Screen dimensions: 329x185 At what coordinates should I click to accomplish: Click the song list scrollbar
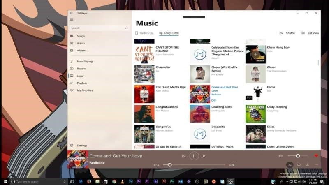318,63
